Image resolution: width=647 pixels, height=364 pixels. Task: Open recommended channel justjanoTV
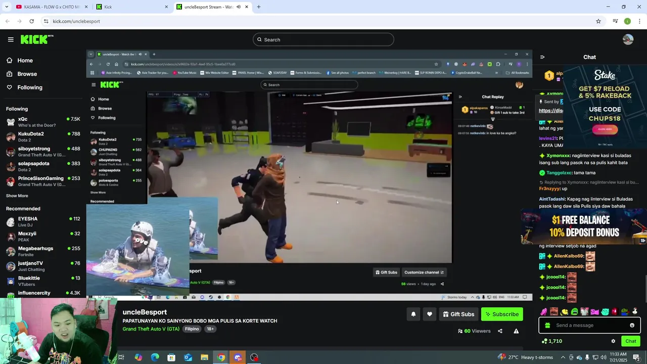click(x=43, y=266)
